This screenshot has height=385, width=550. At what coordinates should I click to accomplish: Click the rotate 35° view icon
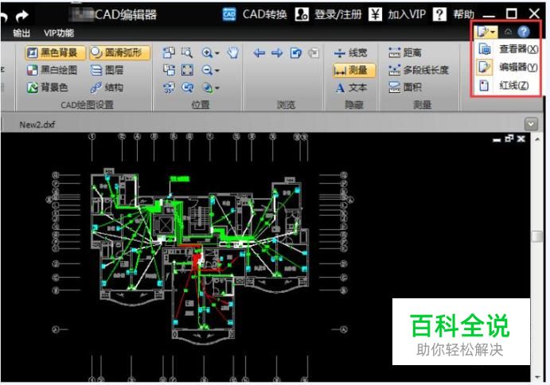pos(169,87)
